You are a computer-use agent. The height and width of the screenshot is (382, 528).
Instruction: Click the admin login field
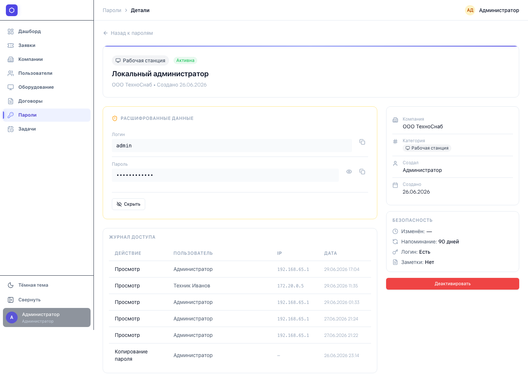click(232, 146)
